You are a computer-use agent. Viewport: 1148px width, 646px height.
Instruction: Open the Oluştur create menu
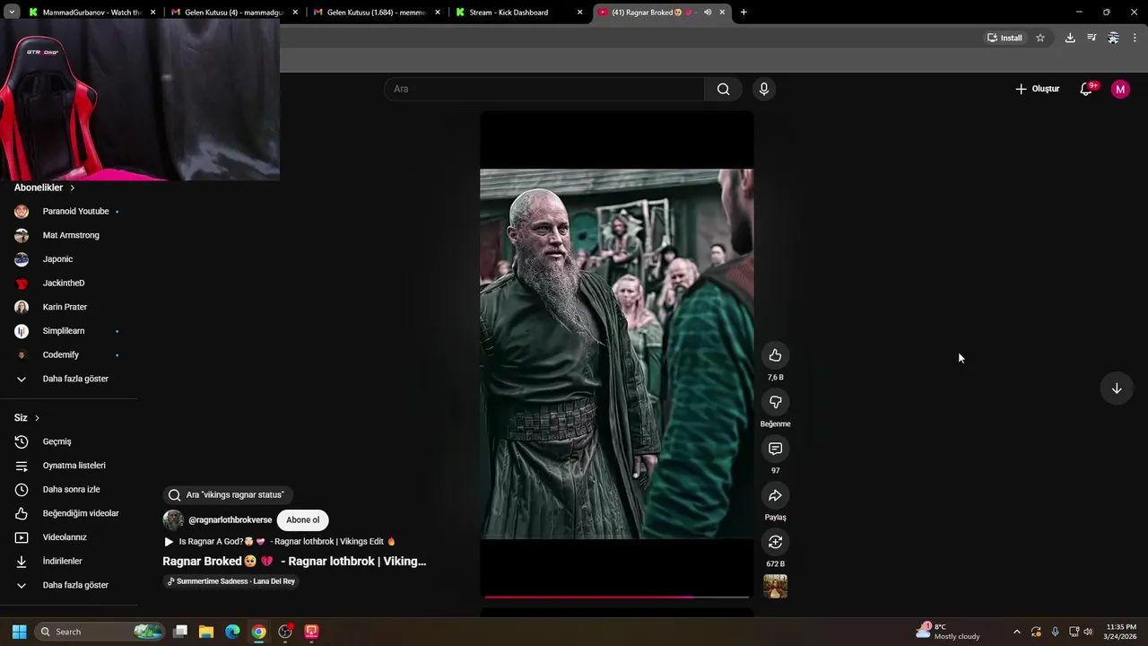[1037, 89]
